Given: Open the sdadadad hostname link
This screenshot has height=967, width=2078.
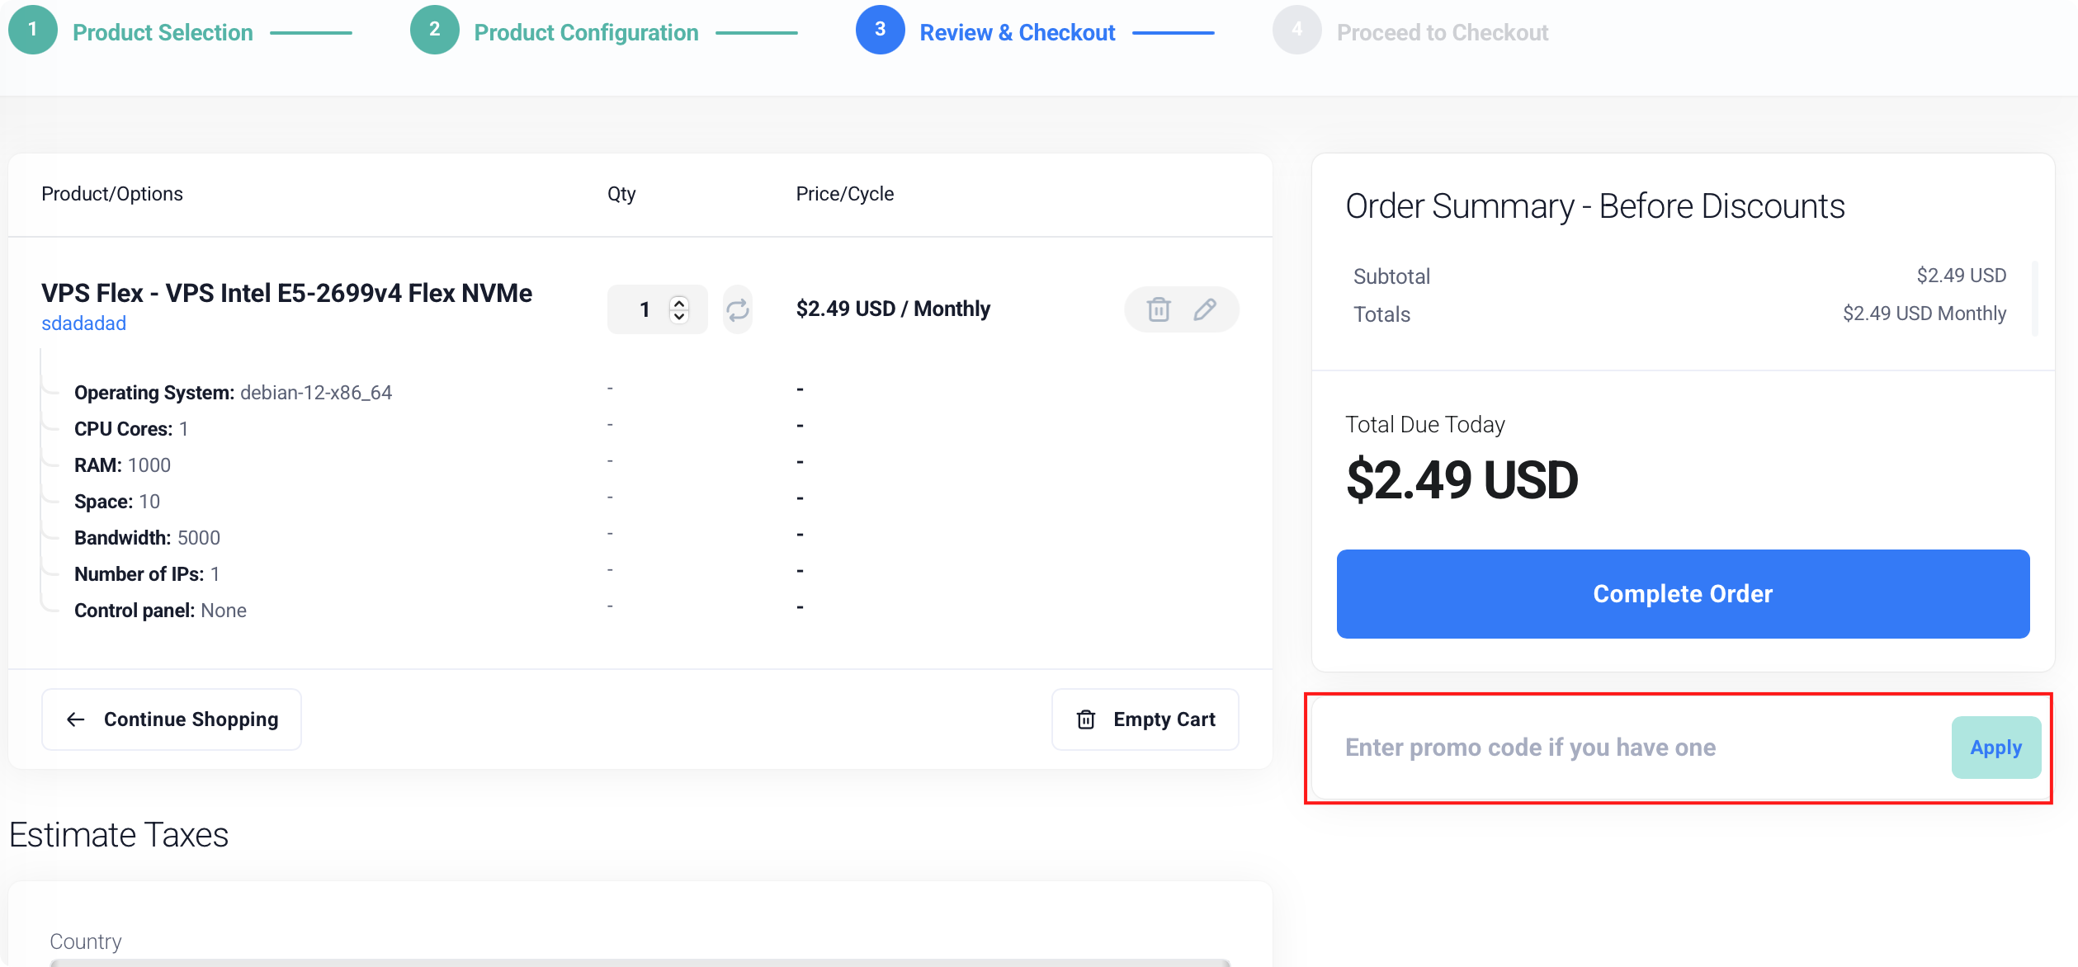Looking at the screenshot, I should 83,323.
